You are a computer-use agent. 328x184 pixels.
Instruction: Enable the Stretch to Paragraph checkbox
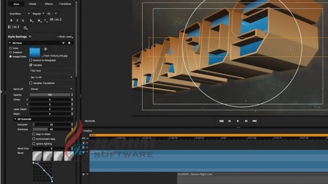(31, 60)
